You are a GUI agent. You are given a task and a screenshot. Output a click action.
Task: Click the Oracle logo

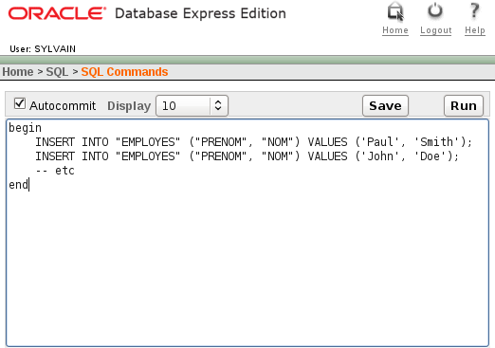tap(57, 13)
